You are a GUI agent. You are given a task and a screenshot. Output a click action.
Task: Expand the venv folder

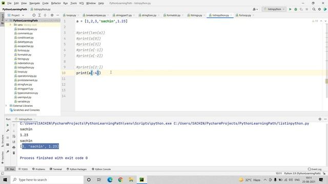tap(10, 25)
